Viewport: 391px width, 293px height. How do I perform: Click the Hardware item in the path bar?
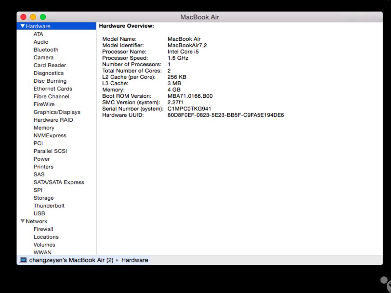135,260
